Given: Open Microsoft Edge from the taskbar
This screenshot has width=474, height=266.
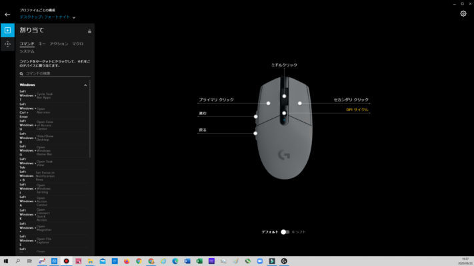Looking at the screenshot, I should point(175,261).
